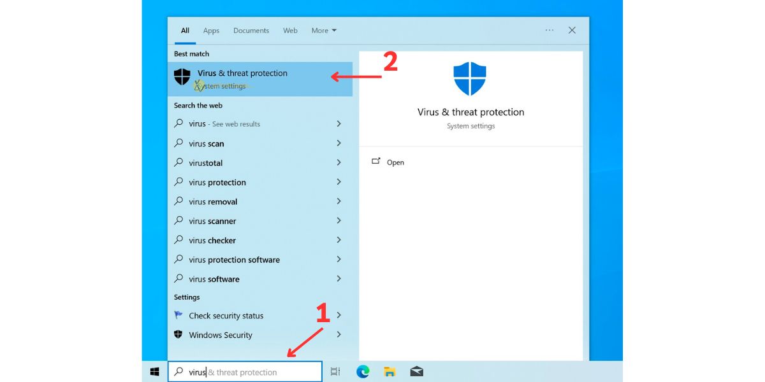The image size is (765, 382).
Task: Switch to the Documents tab
Action: (251, 31)
